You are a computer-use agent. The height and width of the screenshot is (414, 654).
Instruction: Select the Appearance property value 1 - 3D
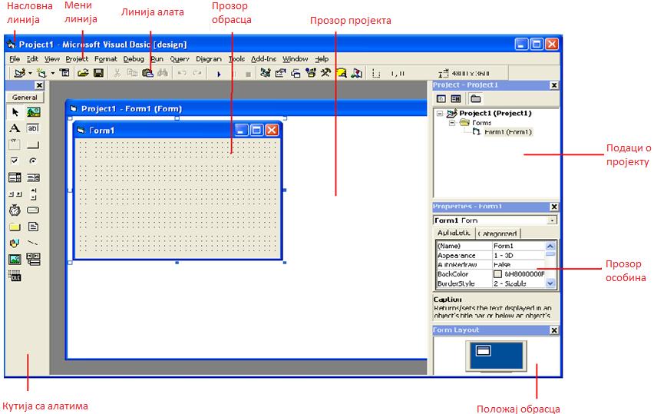point(518,256)
